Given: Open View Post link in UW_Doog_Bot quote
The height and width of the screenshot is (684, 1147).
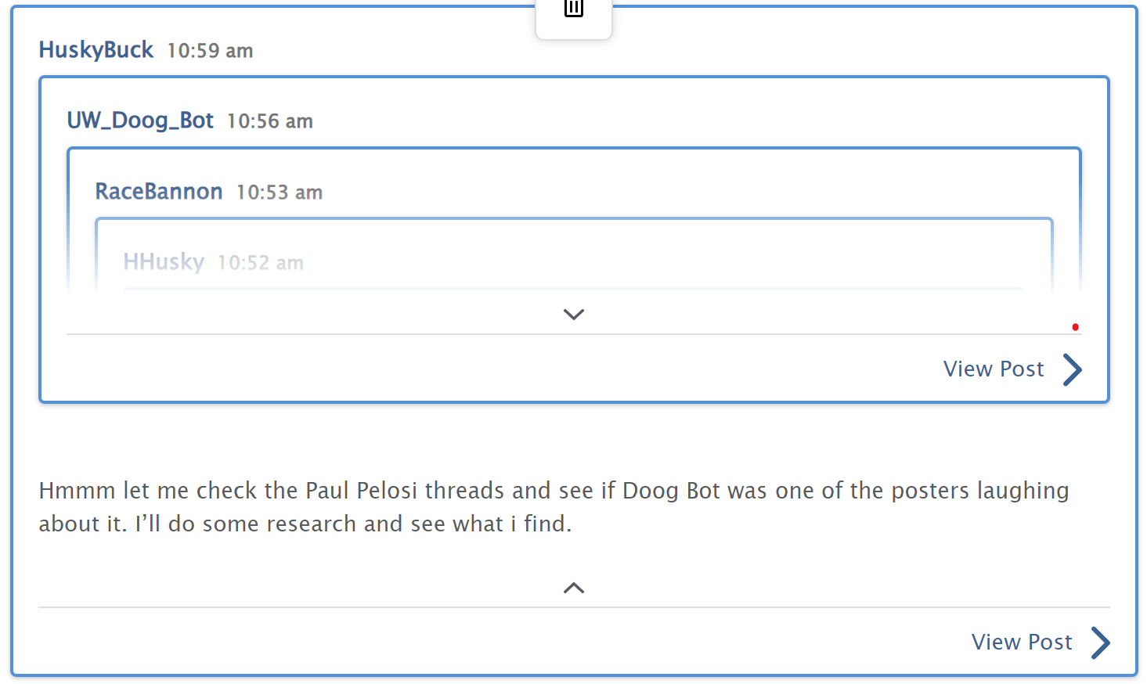Looking at the screenshot, I should point(994,369).
